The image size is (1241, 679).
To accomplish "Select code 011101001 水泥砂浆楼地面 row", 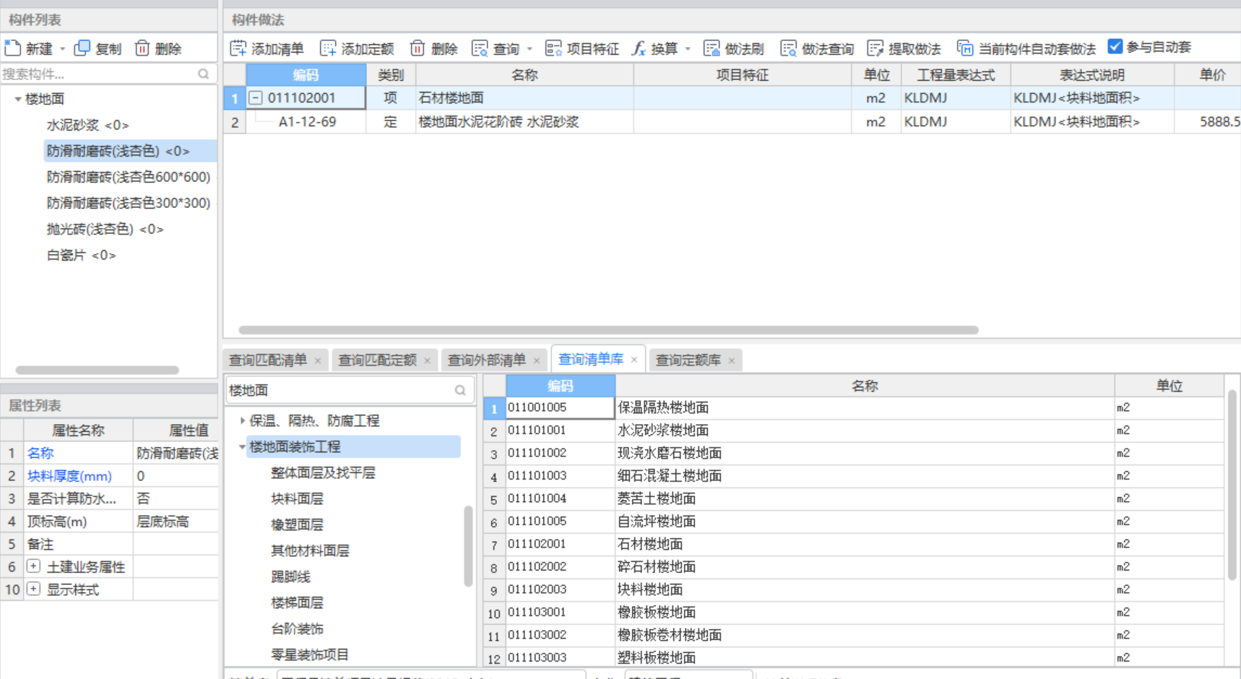I will pos(854,431).
